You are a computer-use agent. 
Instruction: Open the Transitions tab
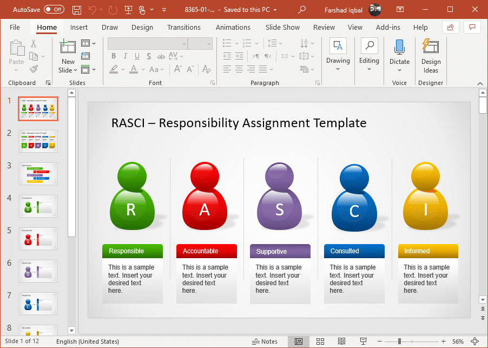(x=183, y=28)
